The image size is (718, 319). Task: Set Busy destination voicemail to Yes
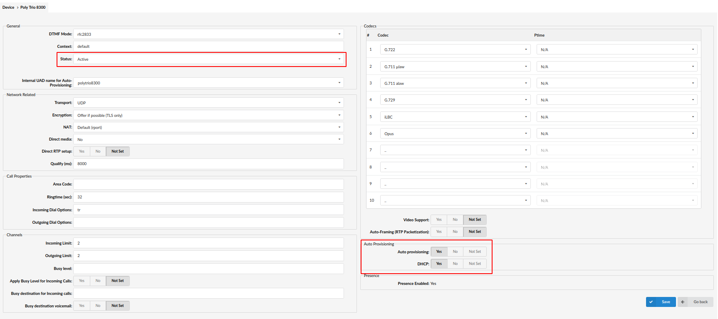click(x=82, y=306)
